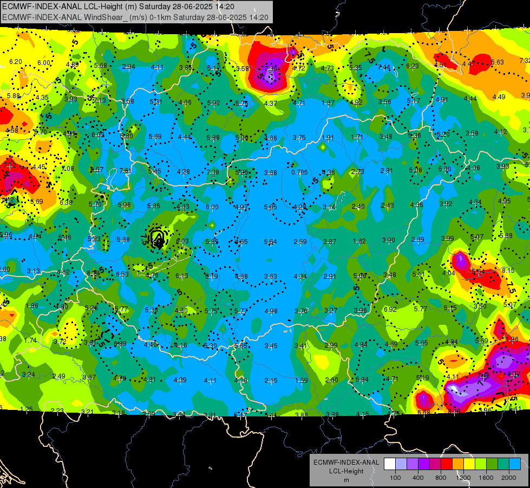Click the 2.15 wind shear value
The height and width of the screenshot is (488, 530).
coord(271,381)
